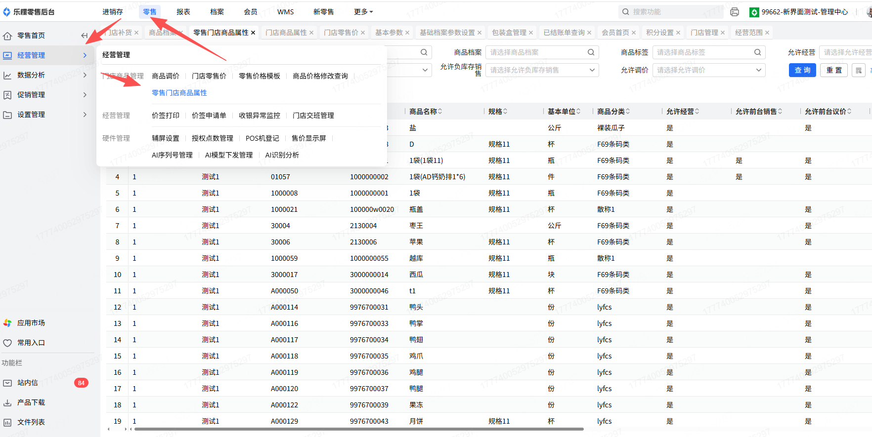
Task: Open the 允许负库存销售 dropdown
Action: pos(542,70)
